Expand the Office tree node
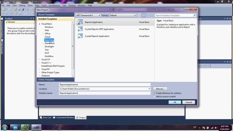 pos(43,33)
